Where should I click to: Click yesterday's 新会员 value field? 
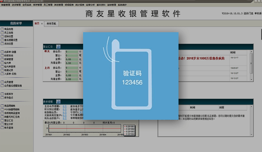point(72,52)
